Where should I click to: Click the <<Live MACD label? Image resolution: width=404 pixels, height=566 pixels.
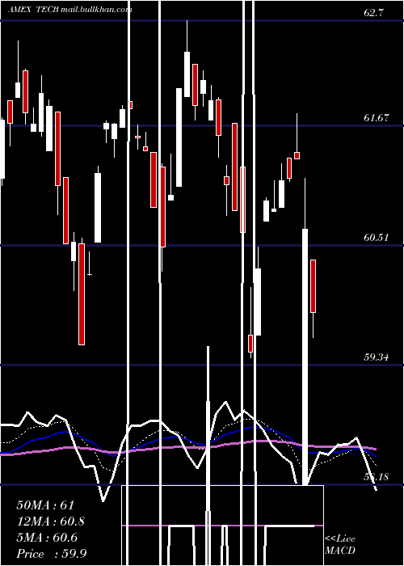click(340, 544)
